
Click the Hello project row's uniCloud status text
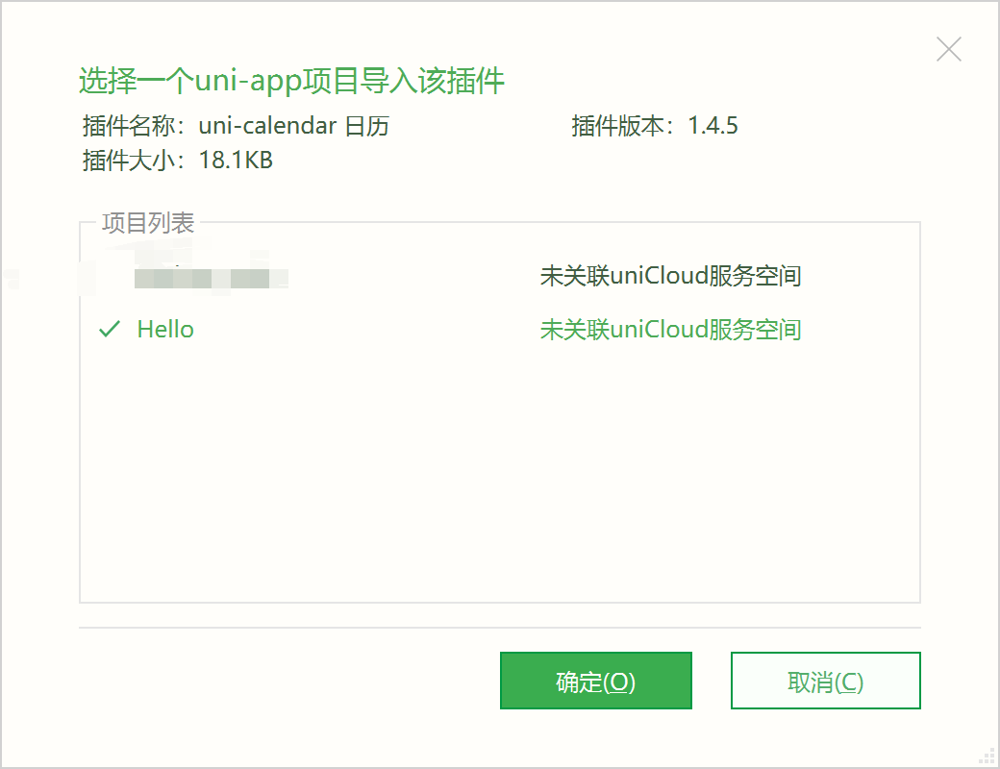(x=671, y=330)
